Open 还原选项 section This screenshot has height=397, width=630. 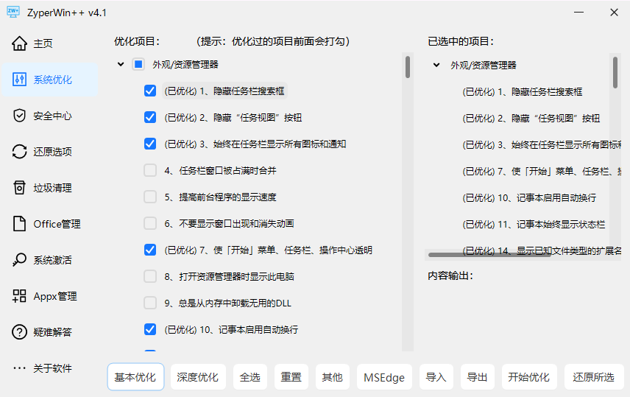50,152
